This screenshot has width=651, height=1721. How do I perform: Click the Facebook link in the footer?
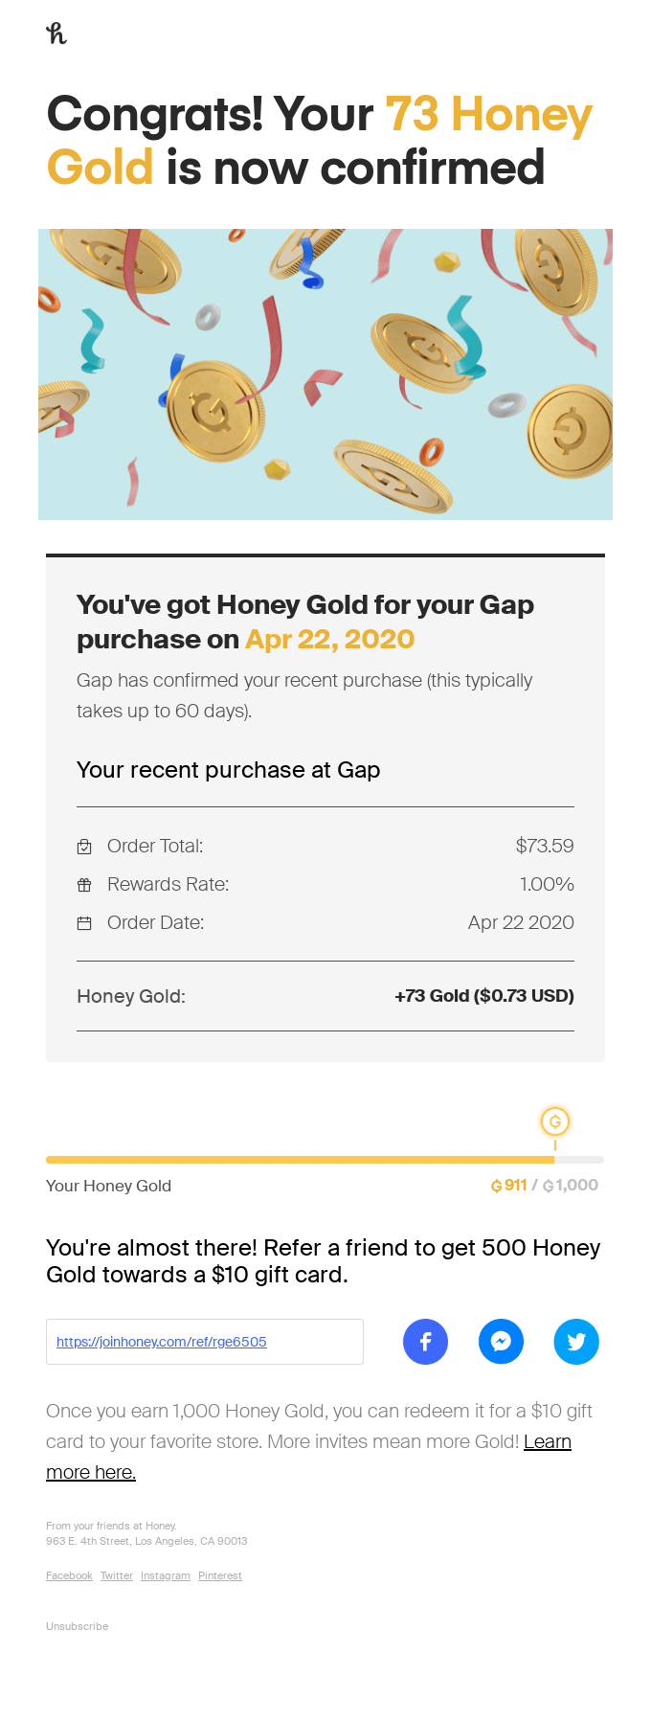68,1575
